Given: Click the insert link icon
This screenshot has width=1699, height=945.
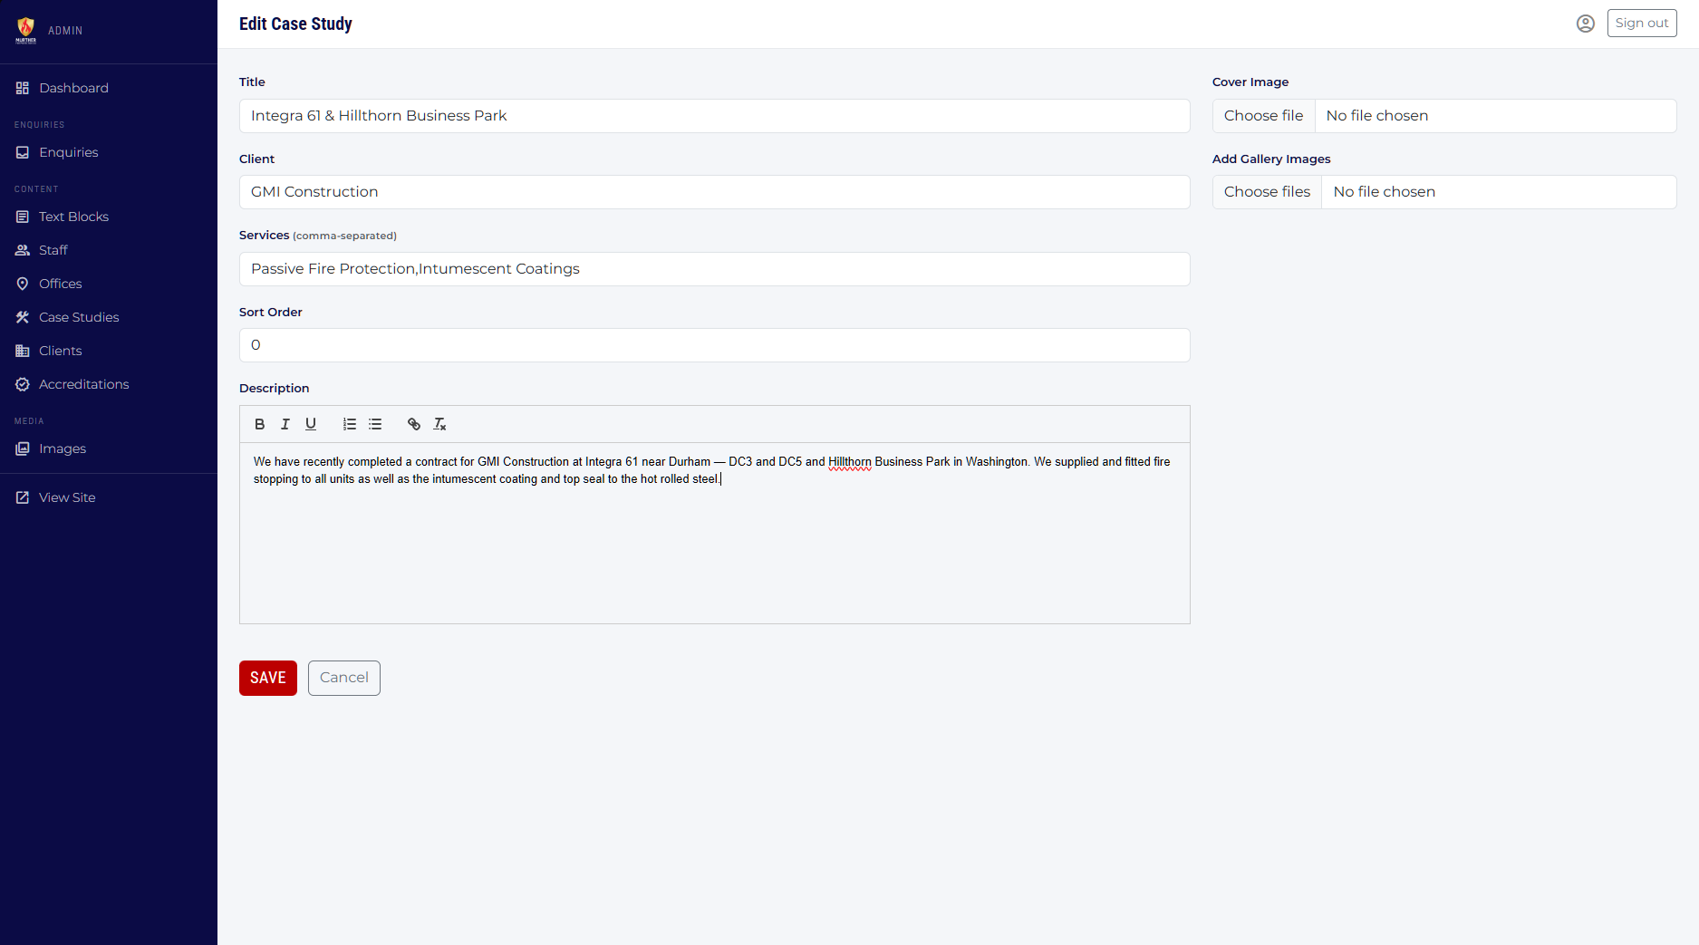Looking at the screenshot, I should click(414, 424).
